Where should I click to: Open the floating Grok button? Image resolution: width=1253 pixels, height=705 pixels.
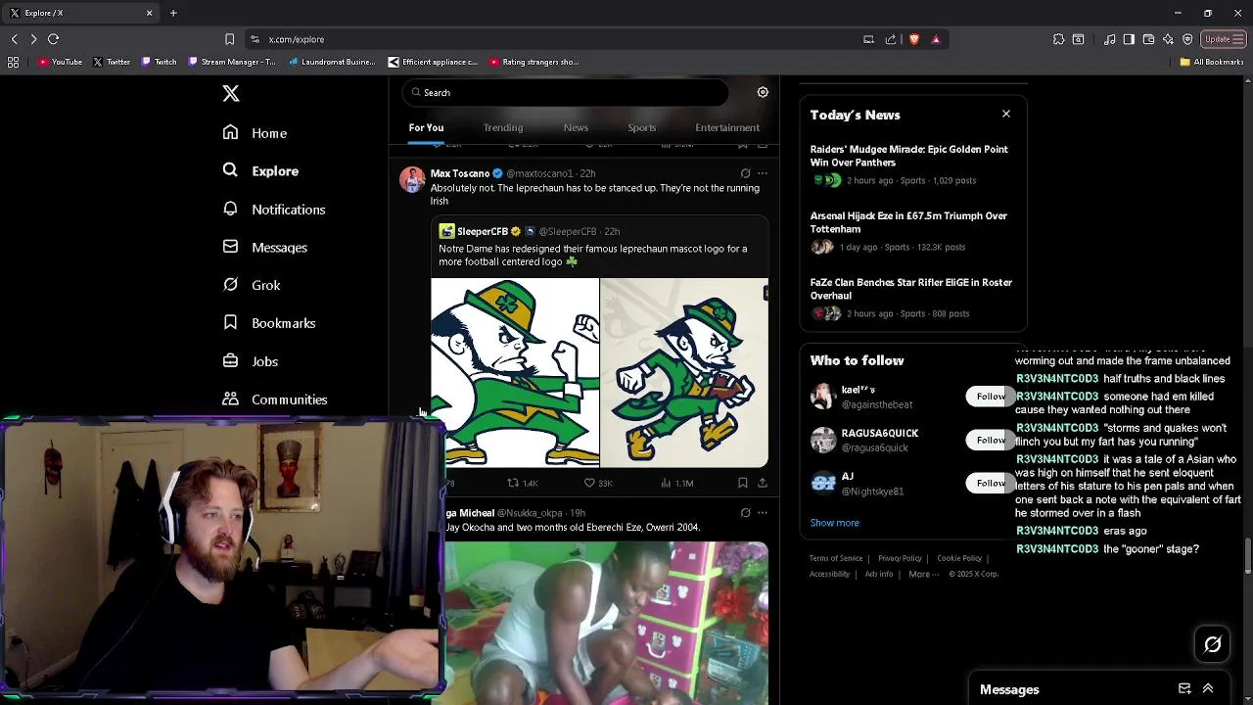(1213, 644)
